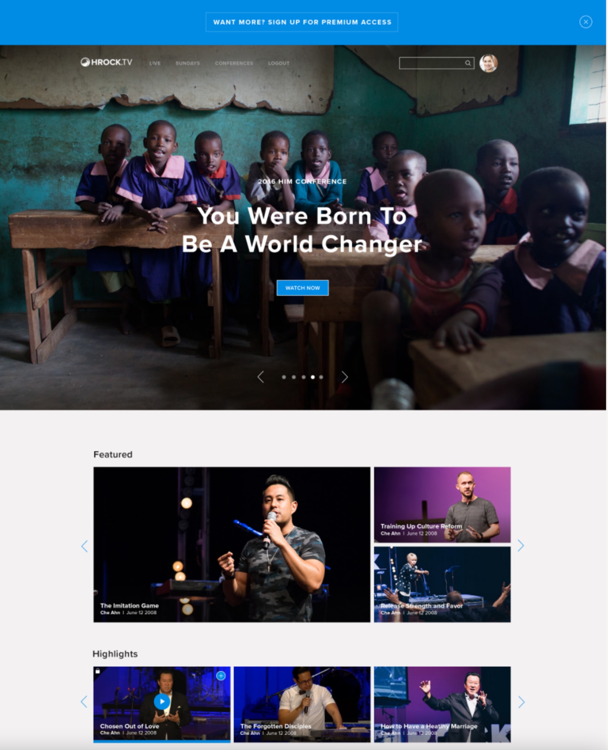Open The Imitation Game featured thumbnail
608x750 pixels.
pyautogui.click(x=232, y=544)
